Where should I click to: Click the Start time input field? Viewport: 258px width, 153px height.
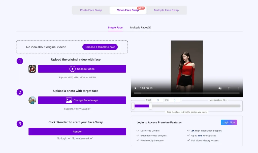click(x=158, y=100)
